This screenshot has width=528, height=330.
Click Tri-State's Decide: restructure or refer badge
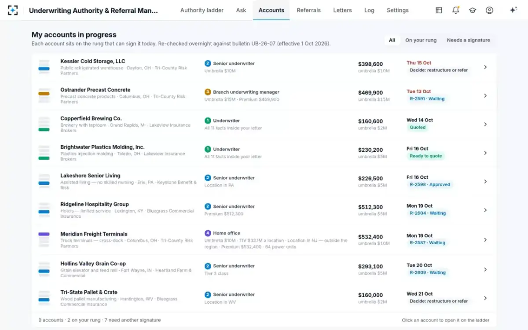(x=439, y=301)
